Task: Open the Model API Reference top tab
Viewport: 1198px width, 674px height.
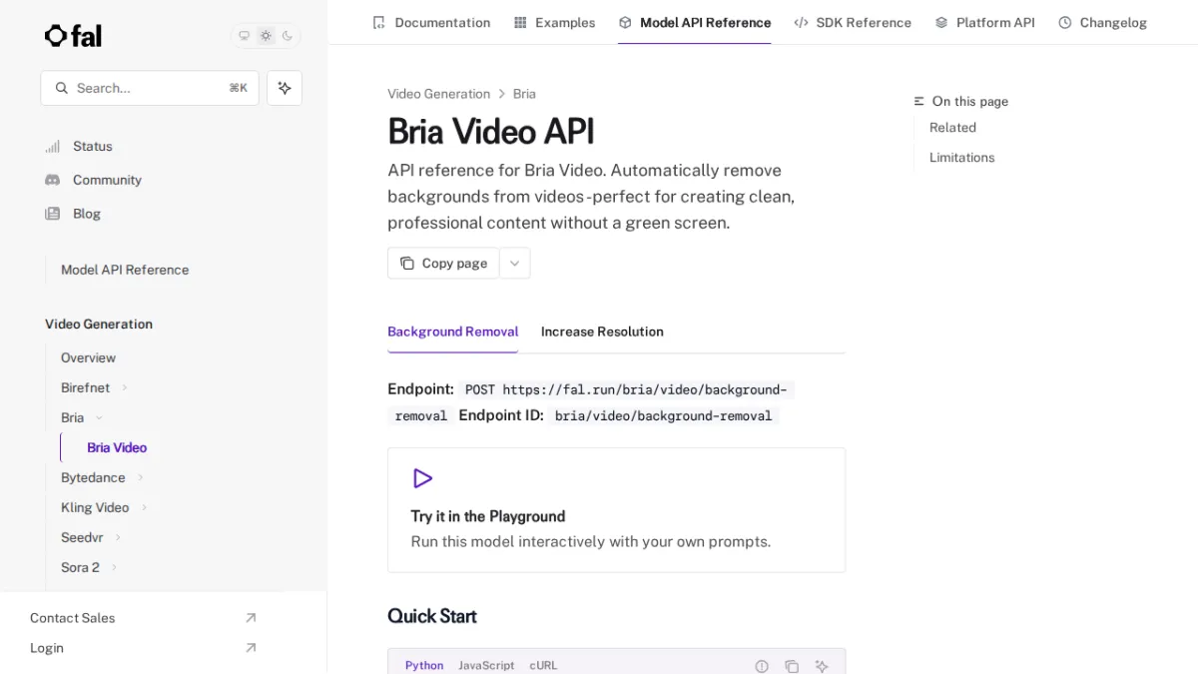Action: (x=695, y=22)
